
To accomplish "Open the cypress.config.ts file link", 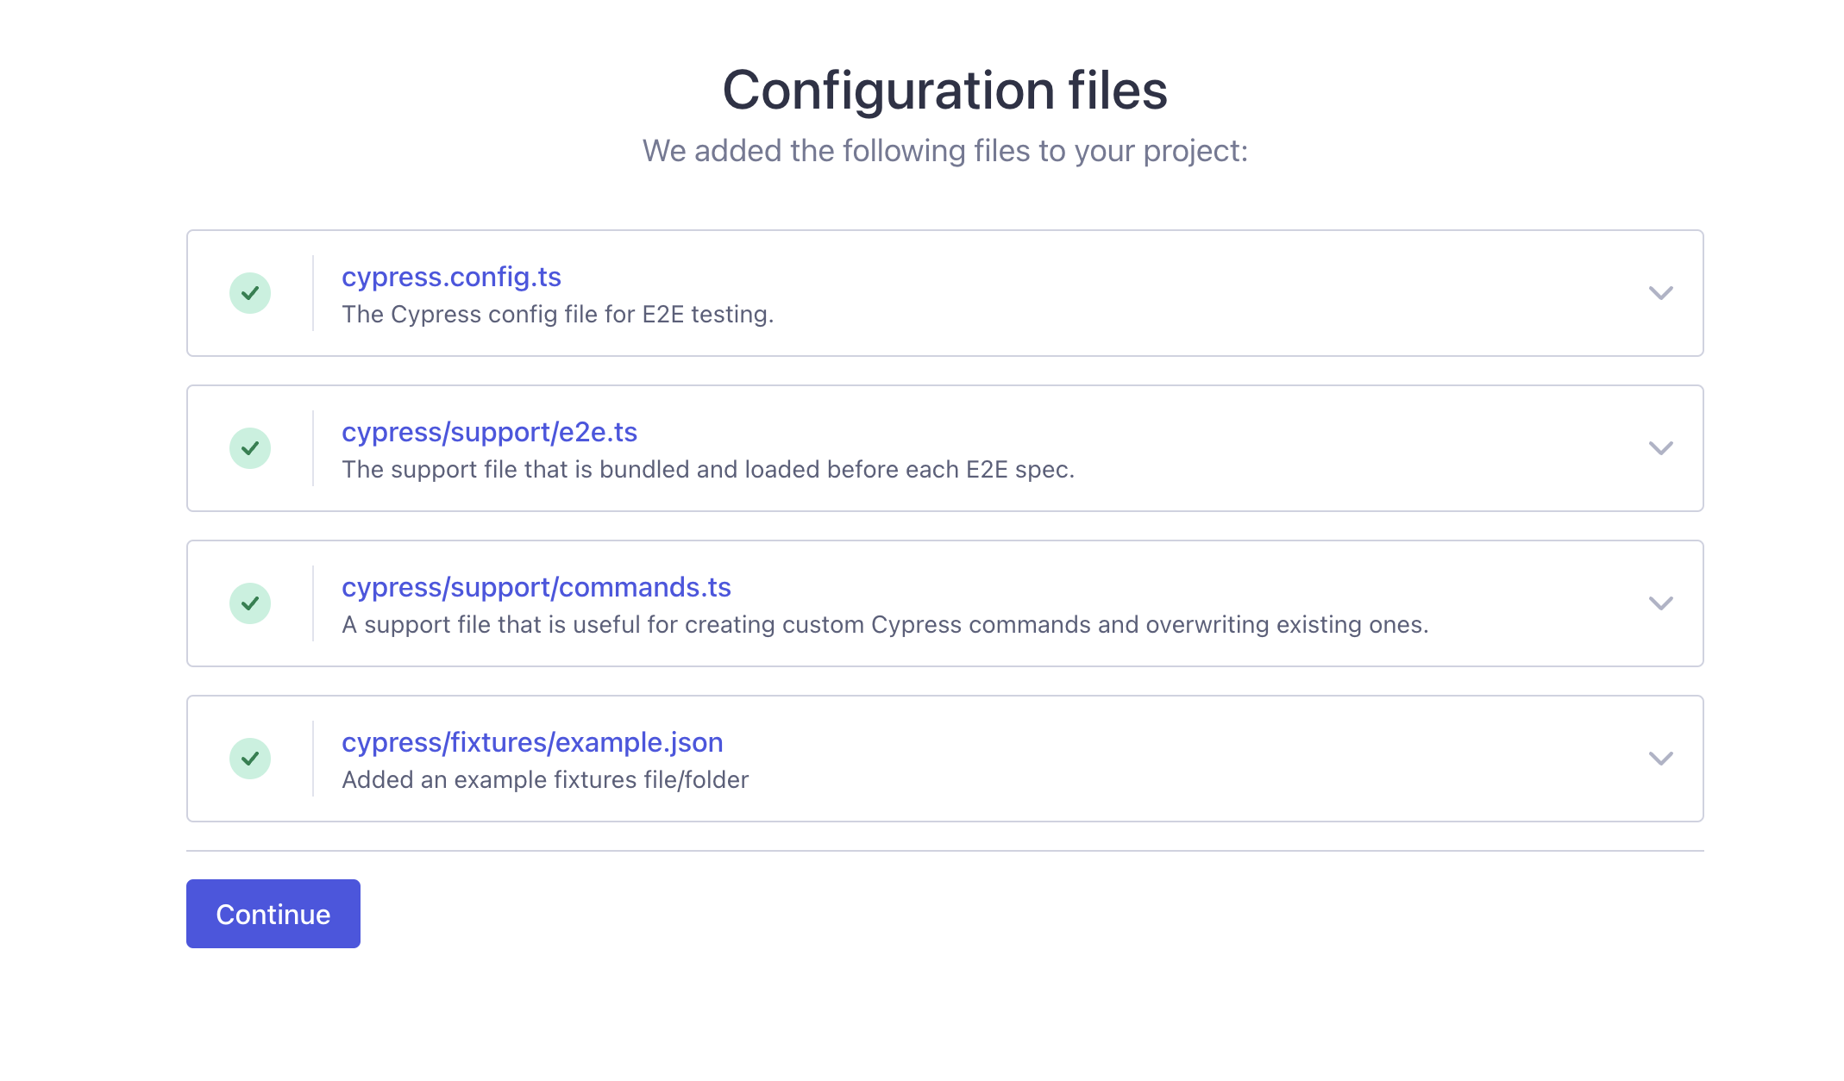I will pos(451,277).
